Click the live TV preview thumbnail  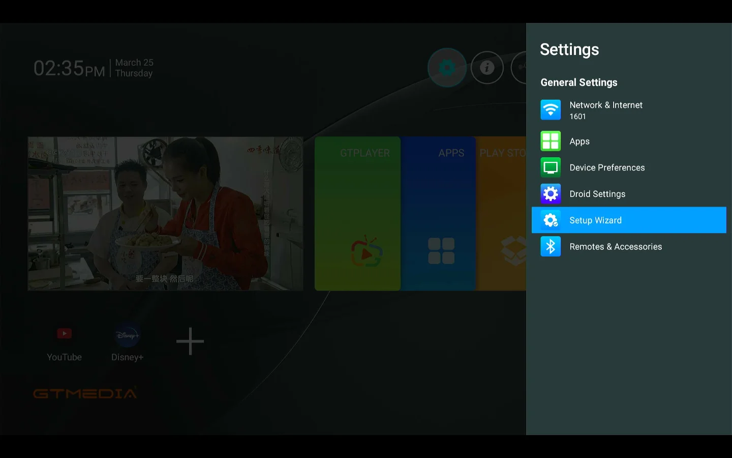tap(165, 214)
